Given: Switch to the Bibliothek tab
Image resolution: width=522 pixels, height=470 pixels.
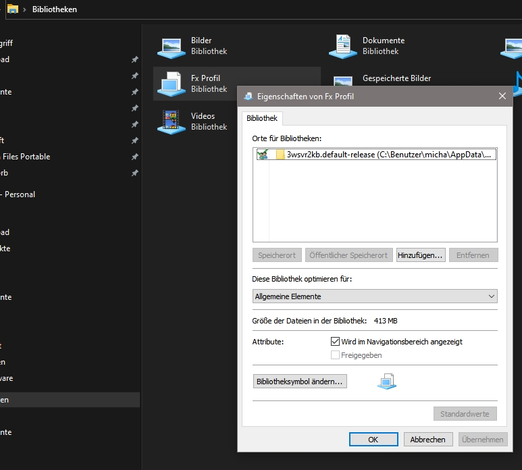Looking at the screenshot, I should click(x=262, y=118).
